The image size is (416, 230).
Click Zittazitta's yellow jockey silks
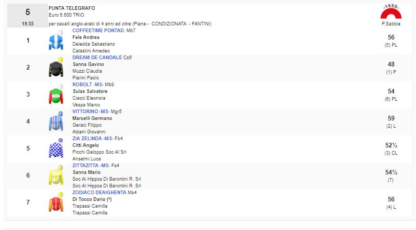pyautogui.click(x=55, y=175)
